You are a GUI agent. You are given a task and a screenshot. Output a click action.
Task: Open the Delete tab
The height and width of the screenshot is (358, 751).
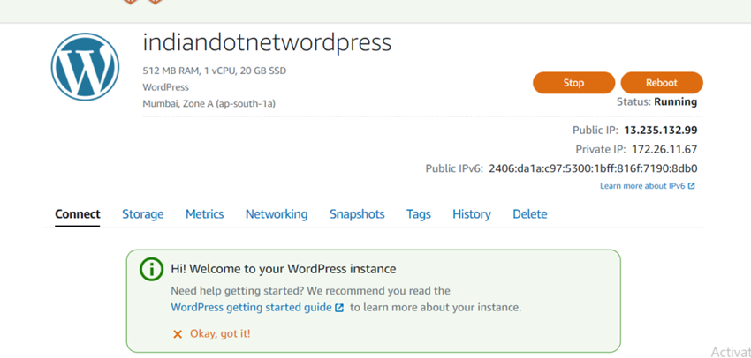[x=530, y=214]
